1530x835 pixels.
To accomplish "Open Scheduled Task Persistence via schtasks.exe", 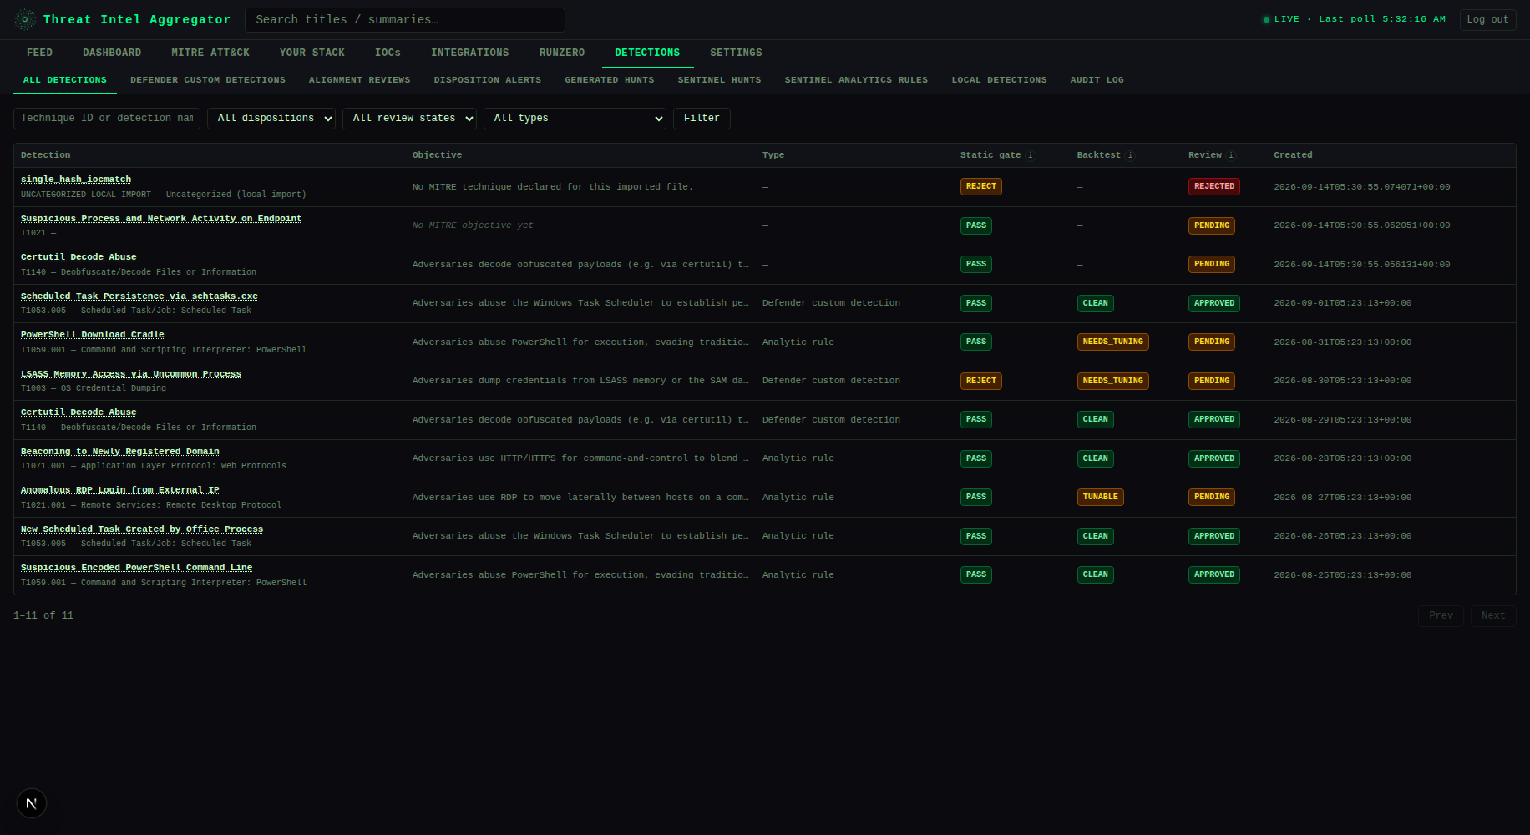I will 139,296.
